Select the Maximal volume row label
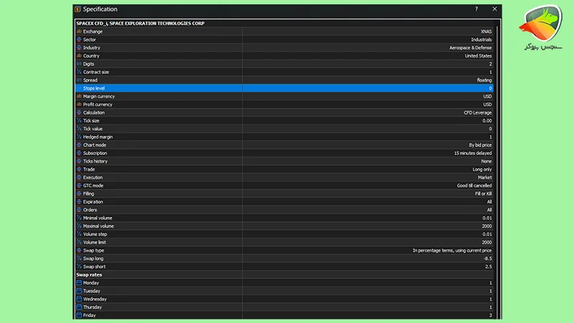Image resolution: width=574 pixels, height=323 pixels. (x=98, y=226)
